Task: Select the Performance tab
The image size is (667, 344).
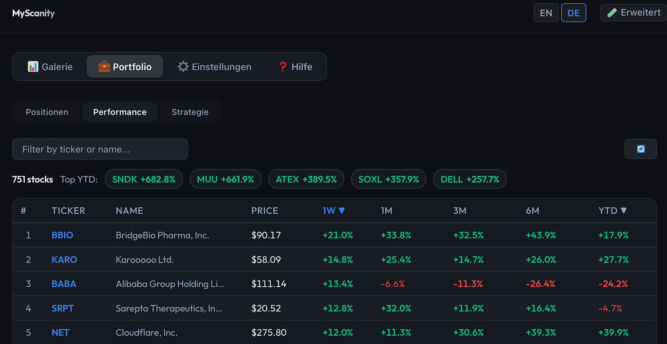Action: pyautogui.click(x=120, y=112)
